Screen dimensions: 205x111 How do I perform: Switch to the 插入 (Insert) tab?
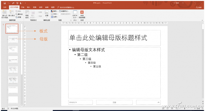(x=28, y=7)
